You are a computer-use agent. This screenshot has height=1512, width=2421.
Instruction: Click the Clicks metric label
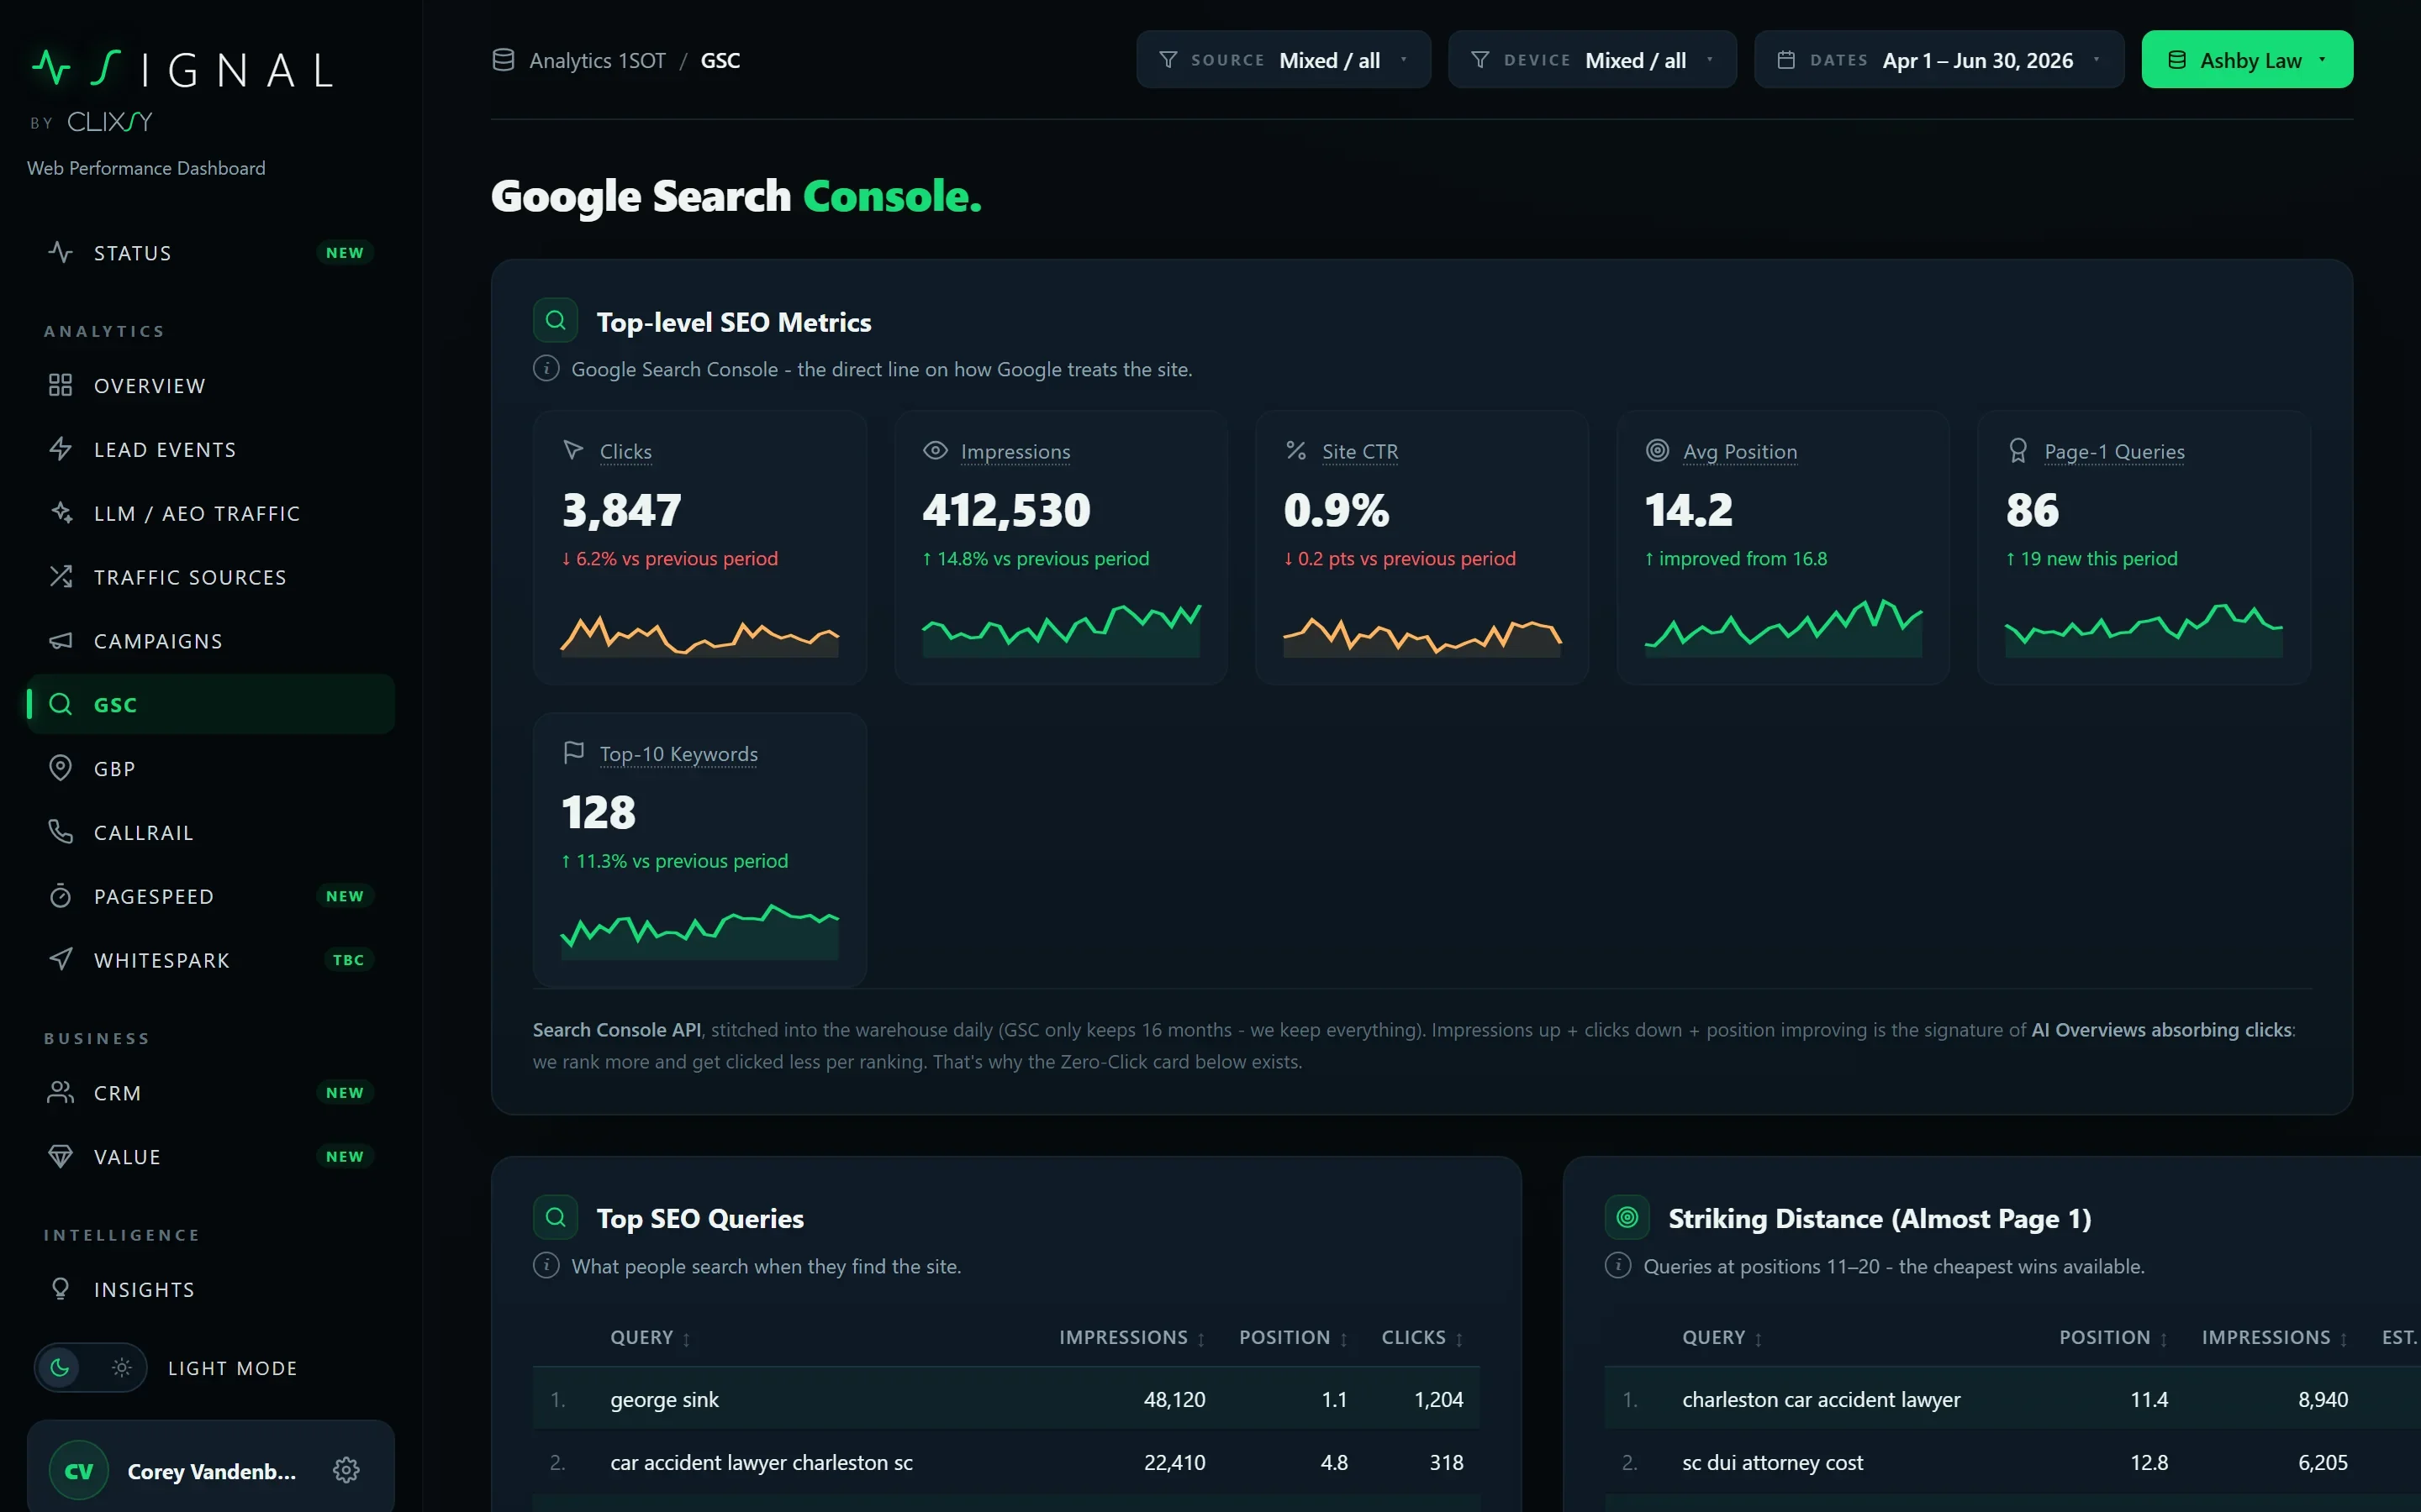pos(625,451)
